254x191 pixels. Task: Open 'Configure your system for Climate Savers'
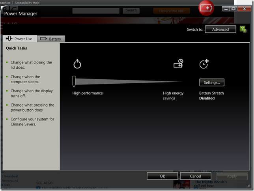(32, 122)
